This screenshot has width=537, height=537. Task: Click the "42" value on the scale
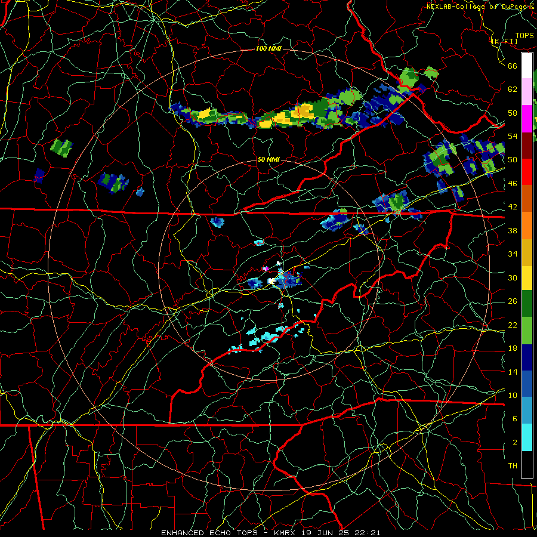[x=513, y=207]
